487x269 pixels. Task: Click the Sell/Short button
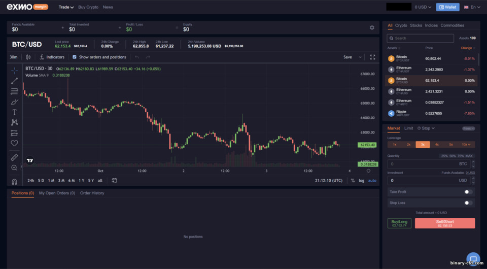[x=445, y=223]
